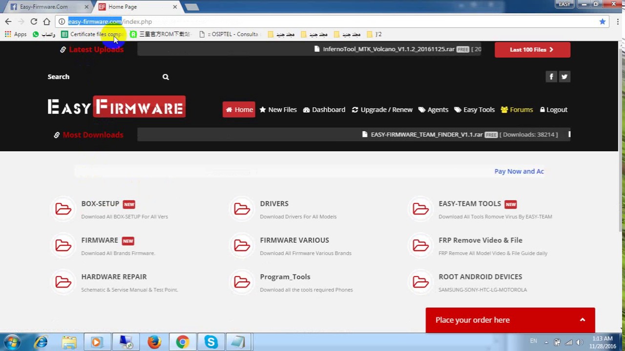Open the BOX-SETUP folder icon
Screen dimensions: 625x351
point(63,209)
